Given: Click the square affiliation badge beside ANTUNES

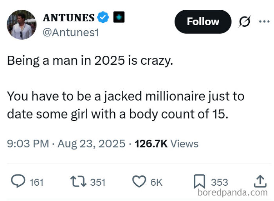Looking at the screenshot, I should point(119,18).
